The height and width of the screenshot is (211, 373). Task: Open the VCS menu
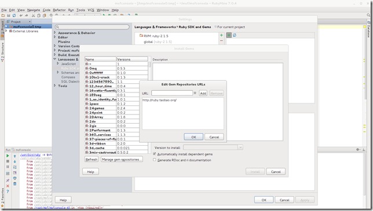click(91, 10)
